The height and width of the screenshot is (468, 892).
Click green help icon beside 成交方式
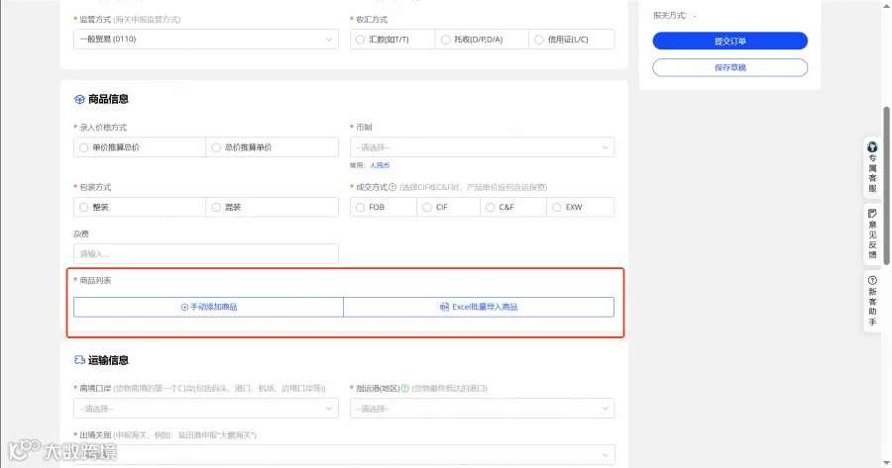tap(392, 187)
